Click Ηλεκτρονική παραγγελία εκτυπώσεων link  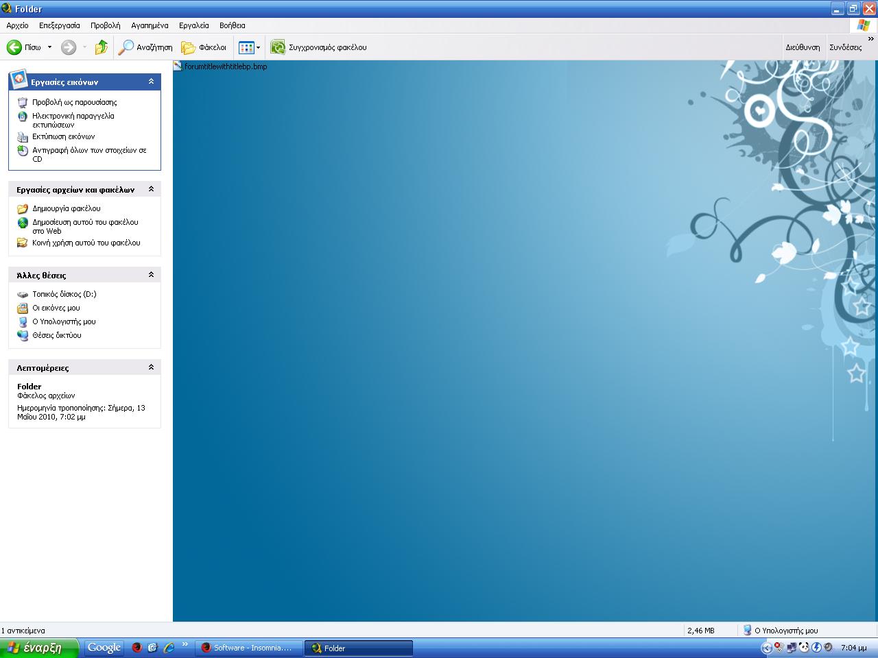73,120
